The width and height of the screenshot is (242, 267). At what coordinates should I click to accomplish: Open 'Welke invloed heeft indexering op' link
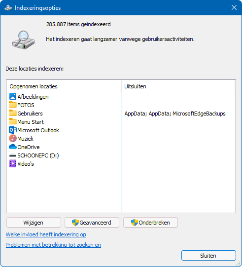coord(46,234)
